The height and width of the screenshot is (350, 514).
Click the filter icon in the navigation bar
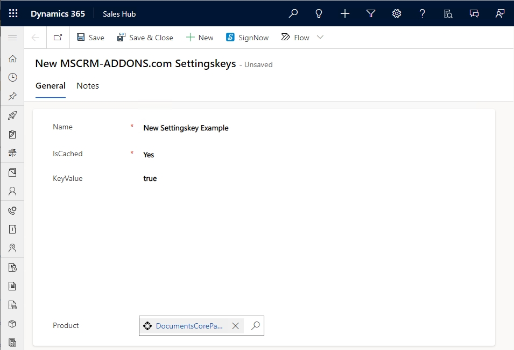[x=370, y=13]
